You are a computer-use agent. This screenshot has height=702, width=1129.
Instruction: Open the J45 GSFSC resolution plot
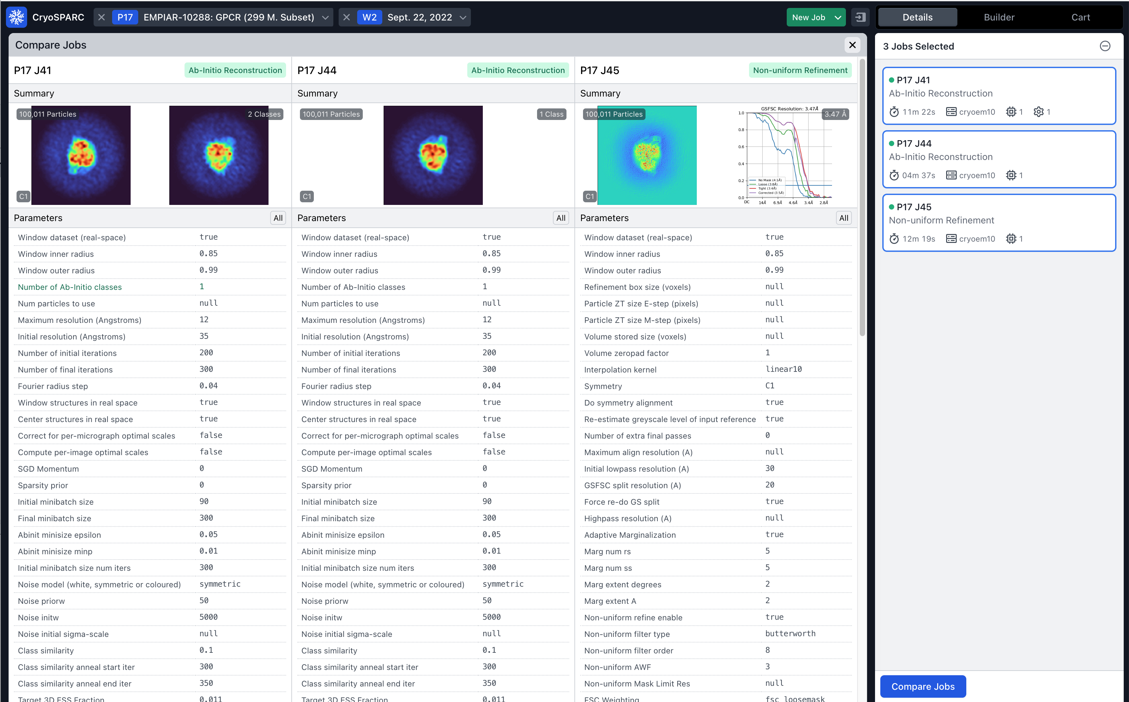pos(785,156)
